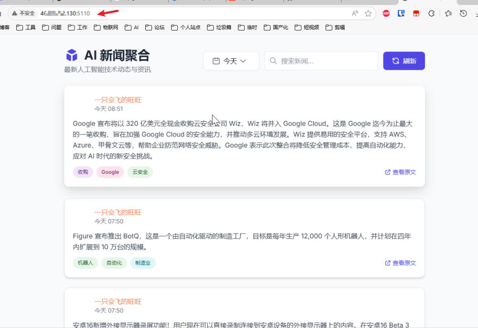The image size is (478, 328).
Task: Click the 安卓16新增外接显示器录屏功能 article text
Action: pyautogui.click(x=241, y=325)
